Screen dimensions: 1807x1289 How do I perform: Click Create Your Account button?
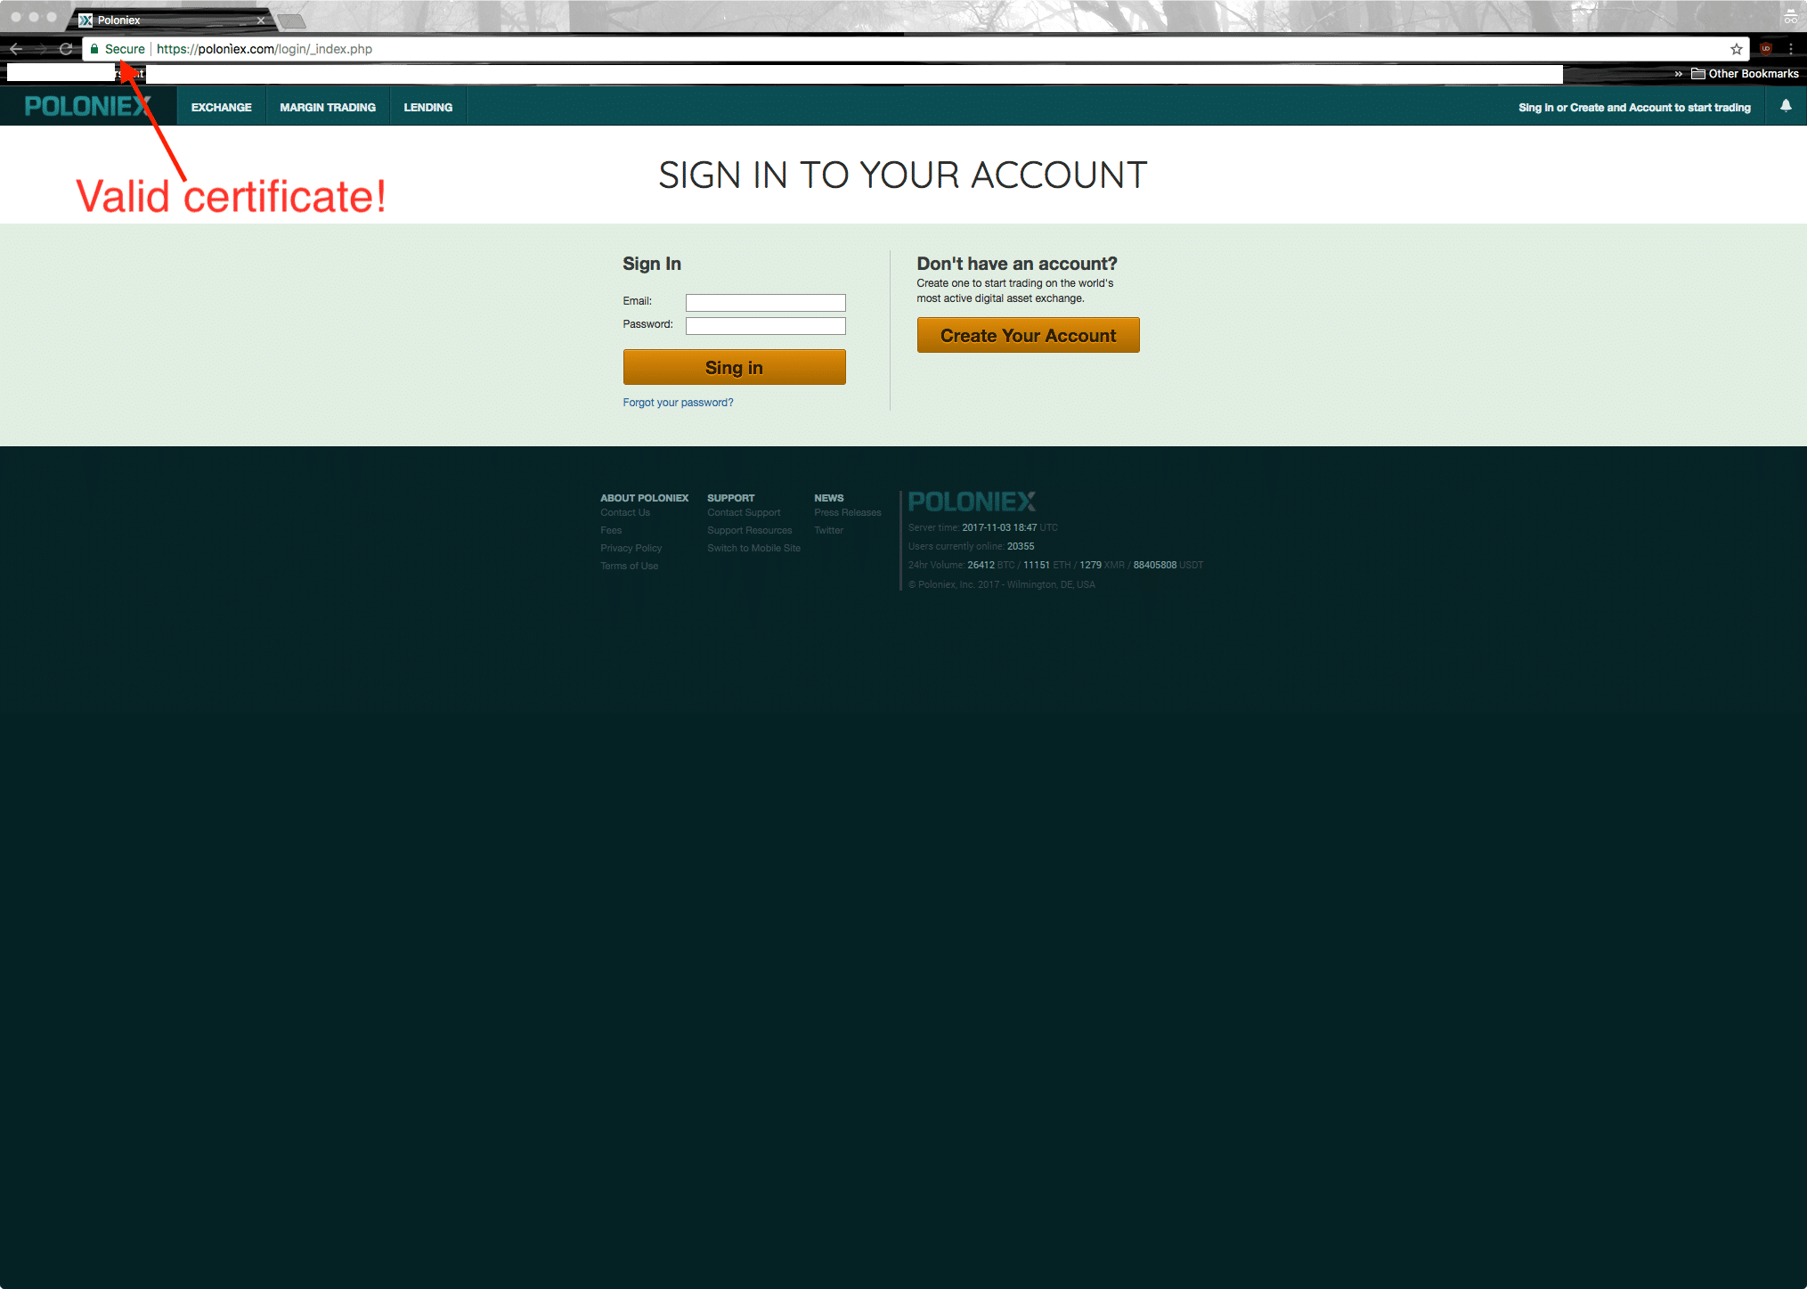pos(1028,335)
